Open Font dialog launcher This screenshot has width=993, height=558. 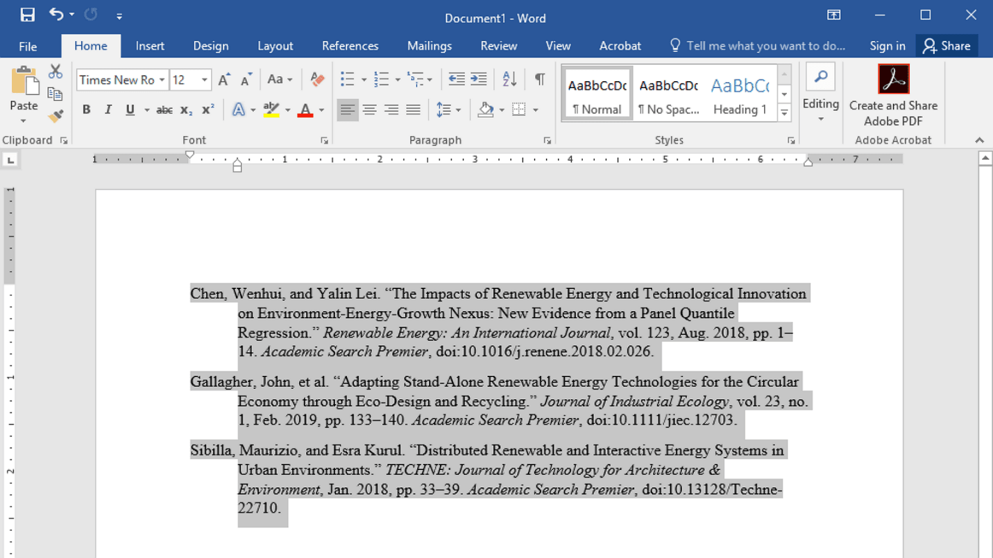tap(324, 141)
